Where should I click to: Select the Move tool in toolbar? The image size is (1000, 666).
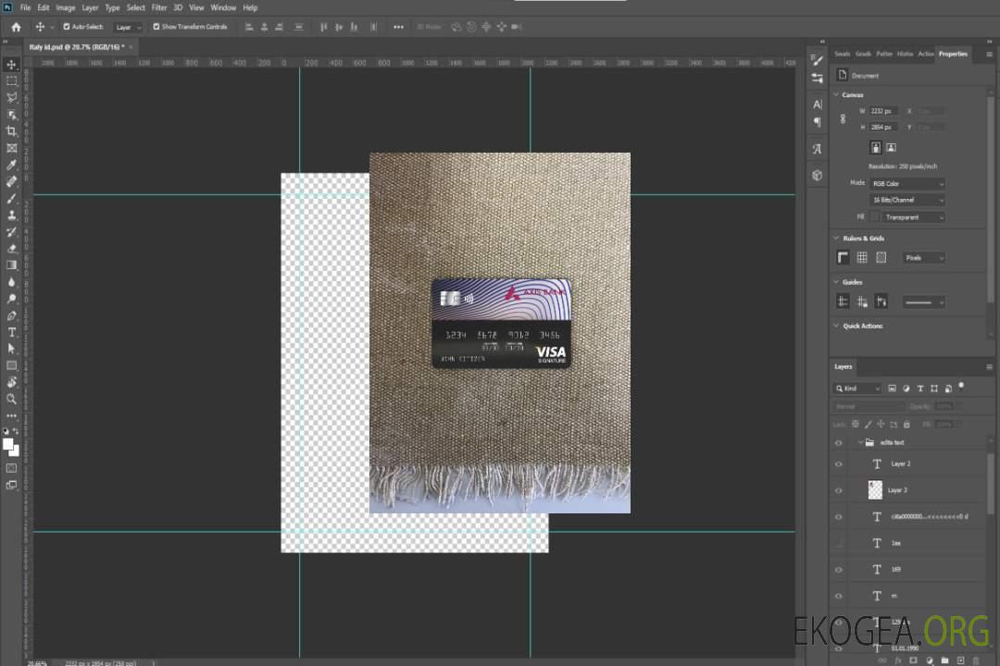tap(12, 64)
